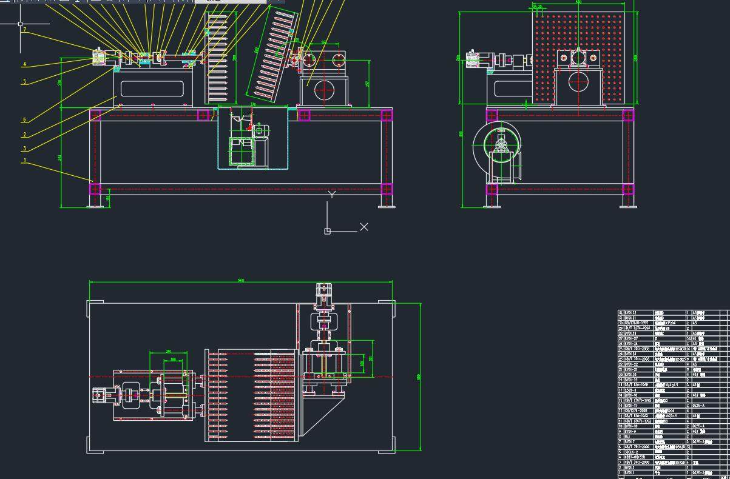Select the large circle on side view gearbox
Screen dimensions: 730x479
click(x=578, y=82)
